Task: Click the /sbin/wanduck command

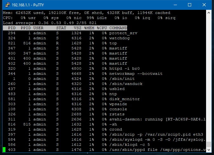Action: [126, 84]
